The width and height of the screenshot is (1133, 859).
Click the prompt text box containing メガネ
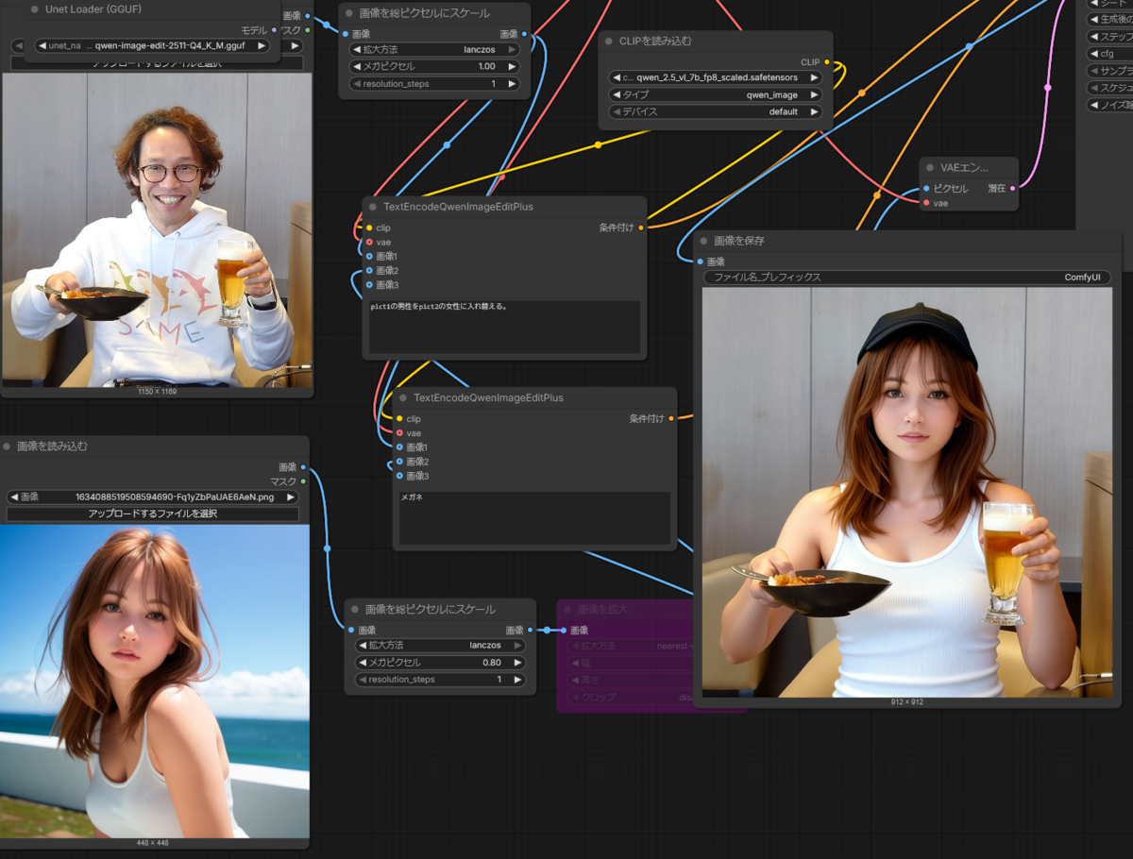534,517
